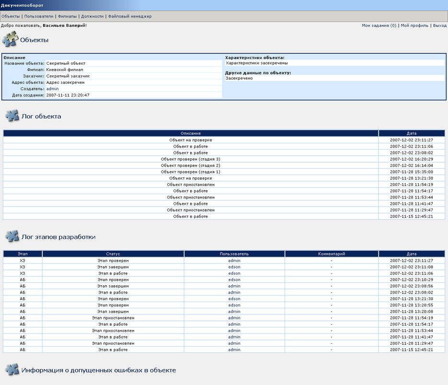Click admin user in 12:45:21 stage row

pos(234,350)
